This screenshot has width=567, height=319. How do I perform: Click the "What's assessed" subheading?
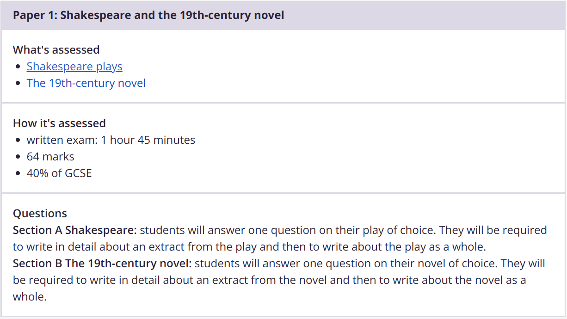point(56,49)
